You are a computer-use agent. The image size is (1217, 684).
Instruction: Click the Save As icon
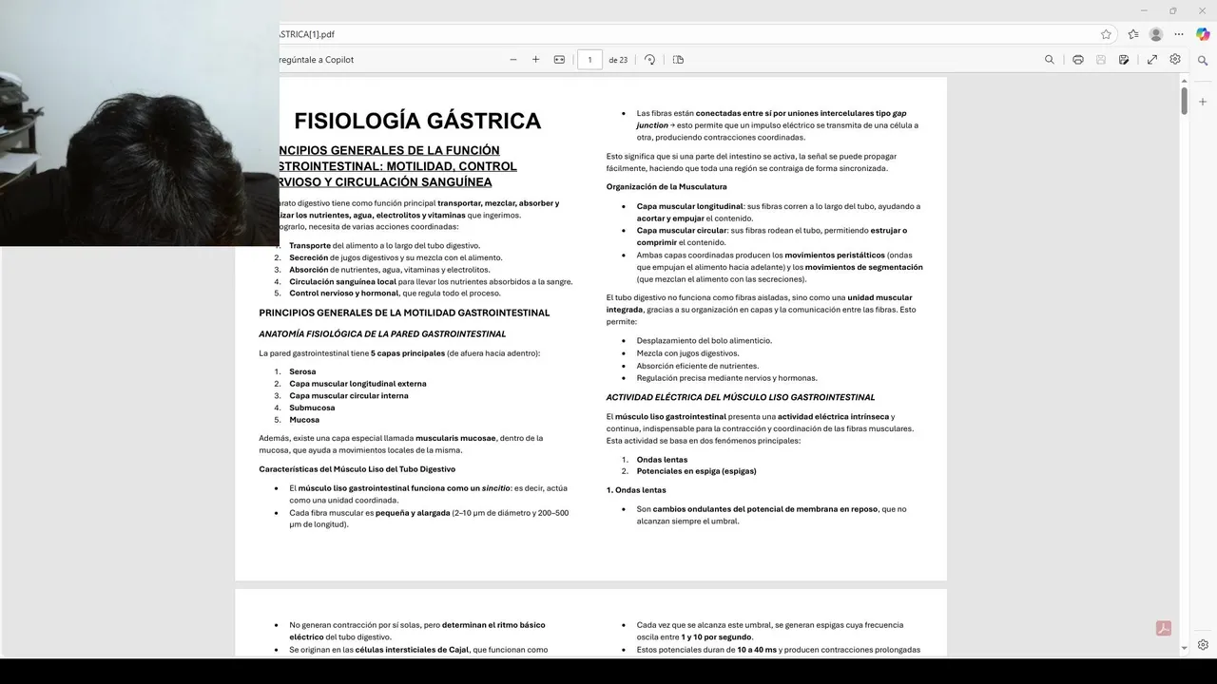[1124, 59]
